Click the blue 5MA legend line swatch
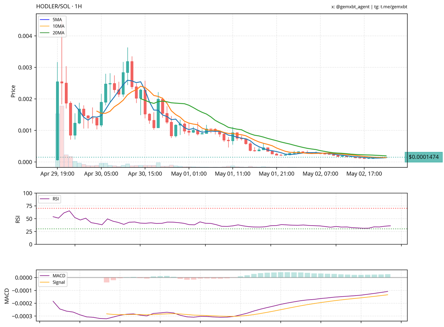 pyautogui.click(x=46, y=19)
